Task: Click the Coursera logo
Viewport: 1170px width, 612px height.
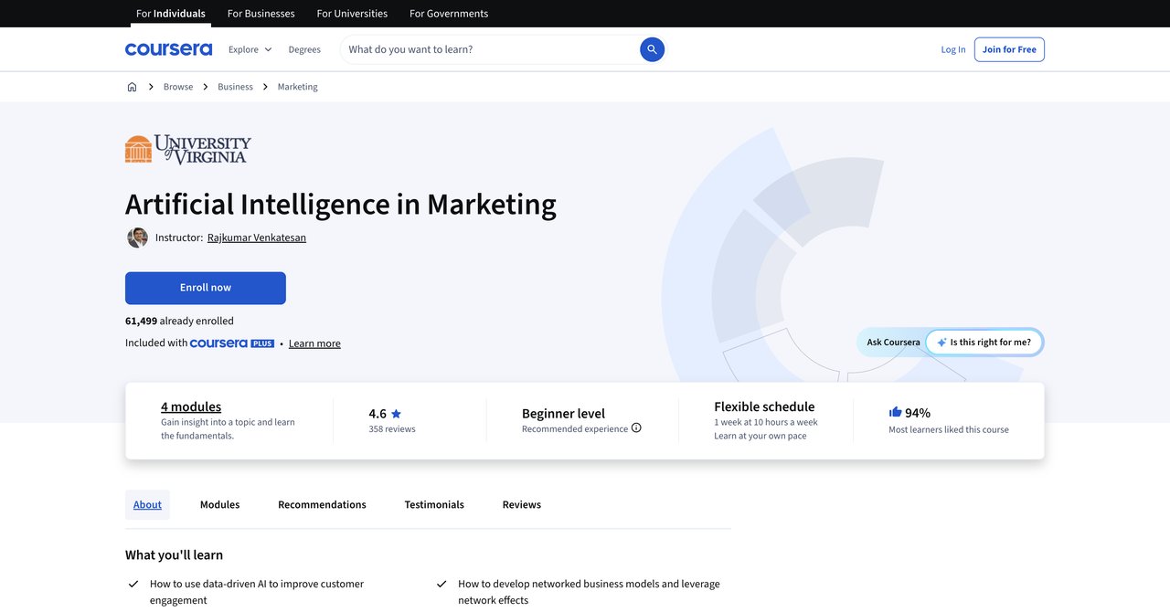Action: (x=168, y=49)
